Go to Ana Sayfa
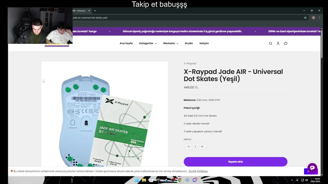The width and height of the screenshot is (328, 184). [126, 43]
